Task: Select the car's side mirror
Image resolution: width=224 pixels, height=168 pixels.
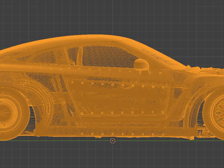Action: (x=141, y=64)
